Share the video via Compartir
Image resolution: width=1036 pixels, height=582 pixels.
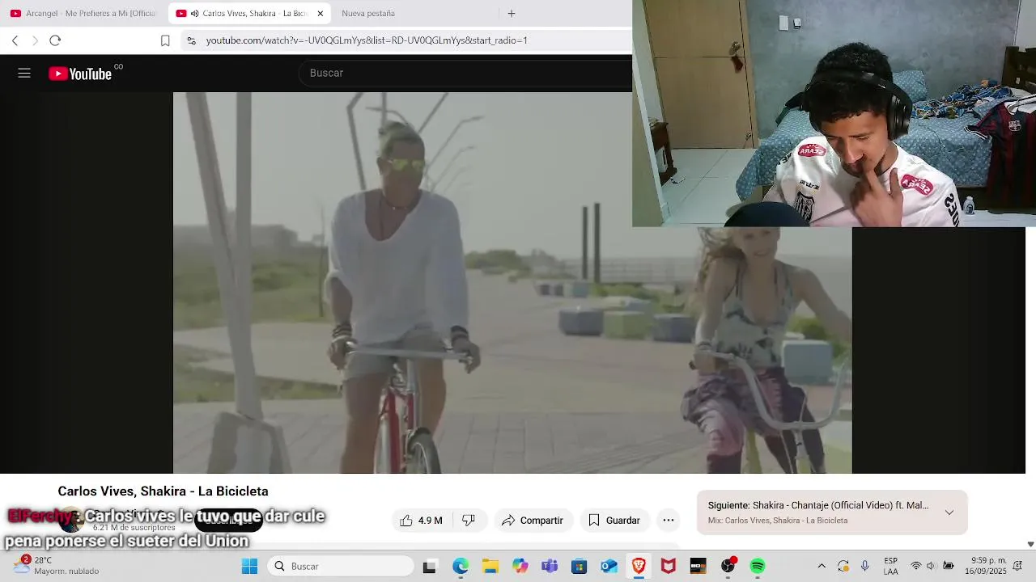533,521
